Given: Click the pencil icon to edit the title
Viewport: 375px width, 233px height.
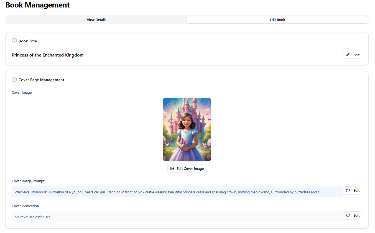Looking at the screenshot, I should pyautogui.click(x=348, y=55).
